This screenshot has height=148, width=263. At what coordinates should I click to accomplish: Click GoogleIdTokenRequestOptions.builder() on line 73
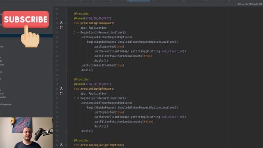[148, 108]
